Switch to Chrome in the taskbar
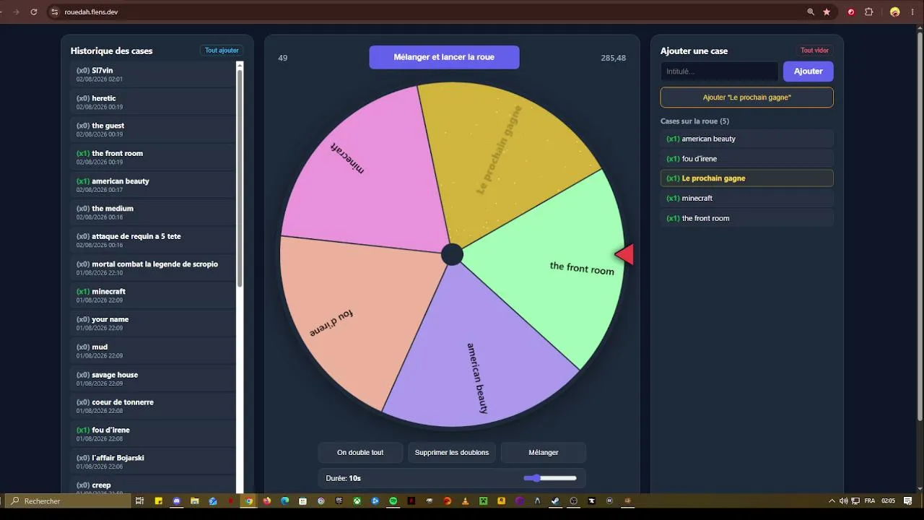 249,500
